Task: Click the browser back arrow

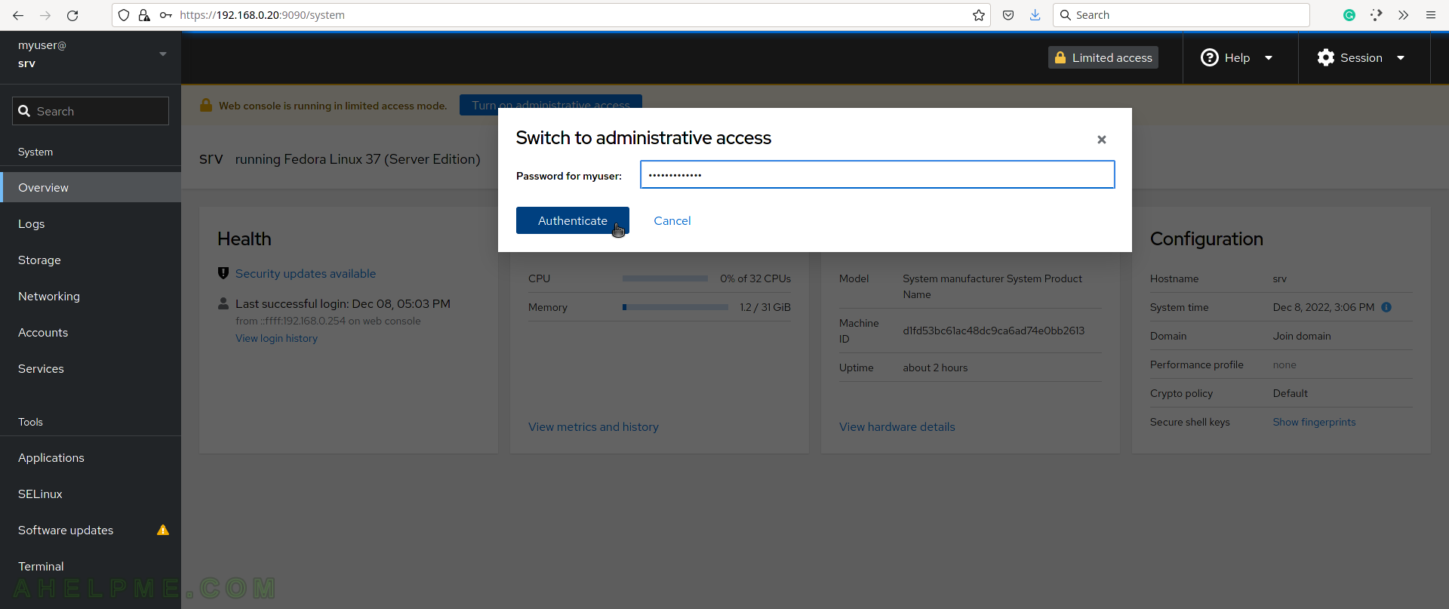Action: (18, 15)
